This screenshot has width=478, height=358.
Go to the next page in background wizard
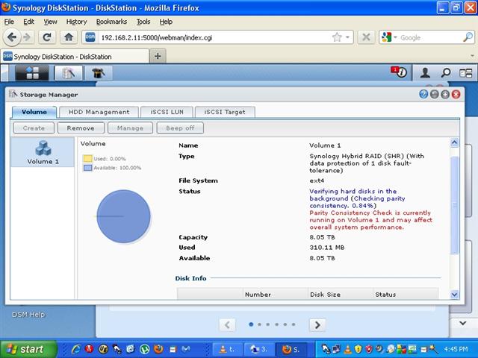[x=317, y=325]
